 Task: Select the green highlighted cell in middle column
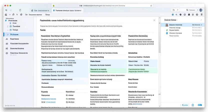point(108,70)
